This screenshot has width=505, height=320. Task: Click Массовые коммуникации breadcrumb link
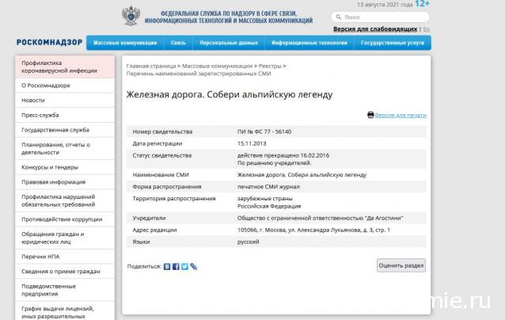pyautogui.click(x=218, y=66)
